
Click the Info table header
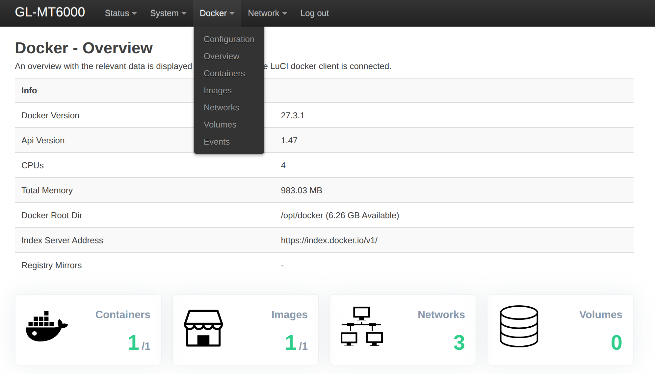coord(29,90)
